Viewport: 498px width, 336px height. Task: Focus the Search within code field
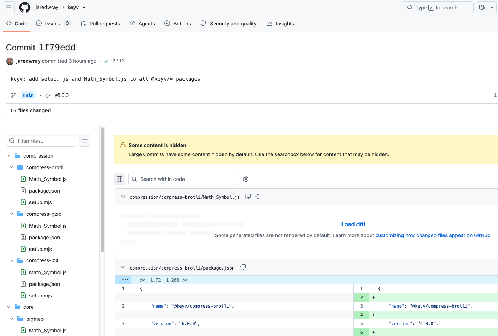pyautogui.click(x=183, y=179)
